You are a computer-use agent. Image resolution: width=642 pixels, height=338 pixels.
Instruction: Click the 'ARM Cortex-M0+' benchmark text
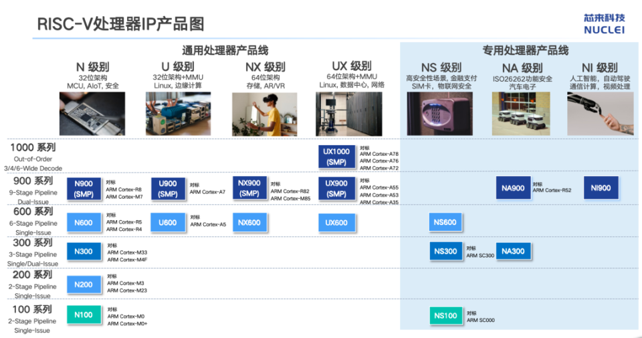127,324
